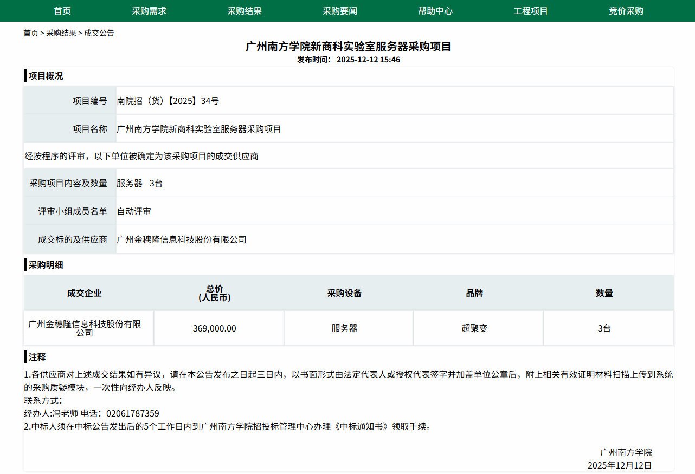Click the 首页 breadcrumb link

point(31,33)
